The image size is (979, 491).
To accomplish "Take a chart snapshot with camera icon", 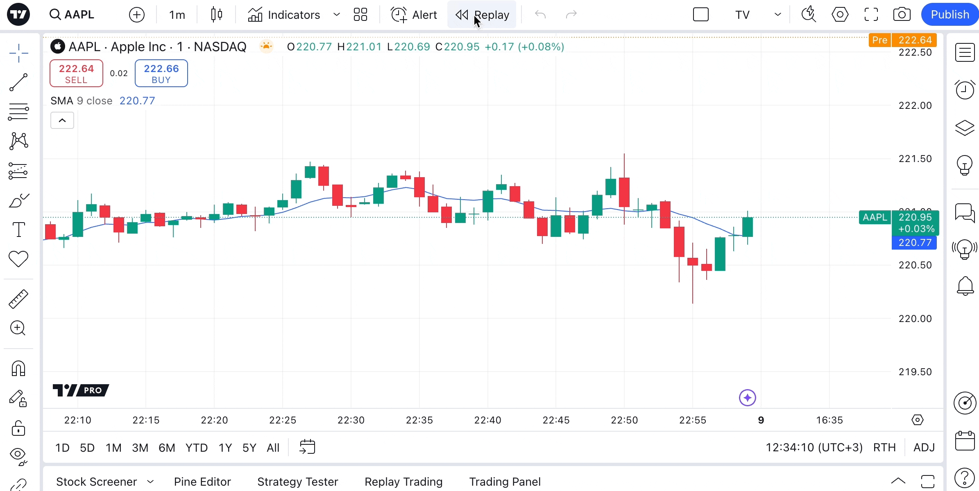I will tap(902, 15).
